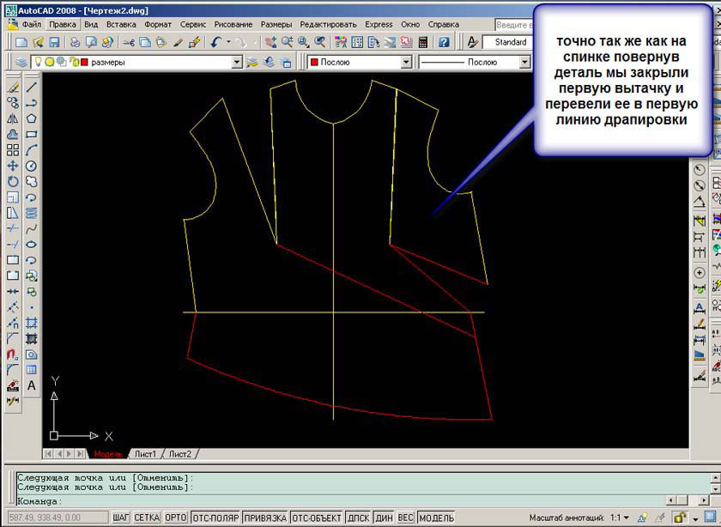Select the Rotate tool in Modify toolbar
721x527 pixels.
coord(13,181)
